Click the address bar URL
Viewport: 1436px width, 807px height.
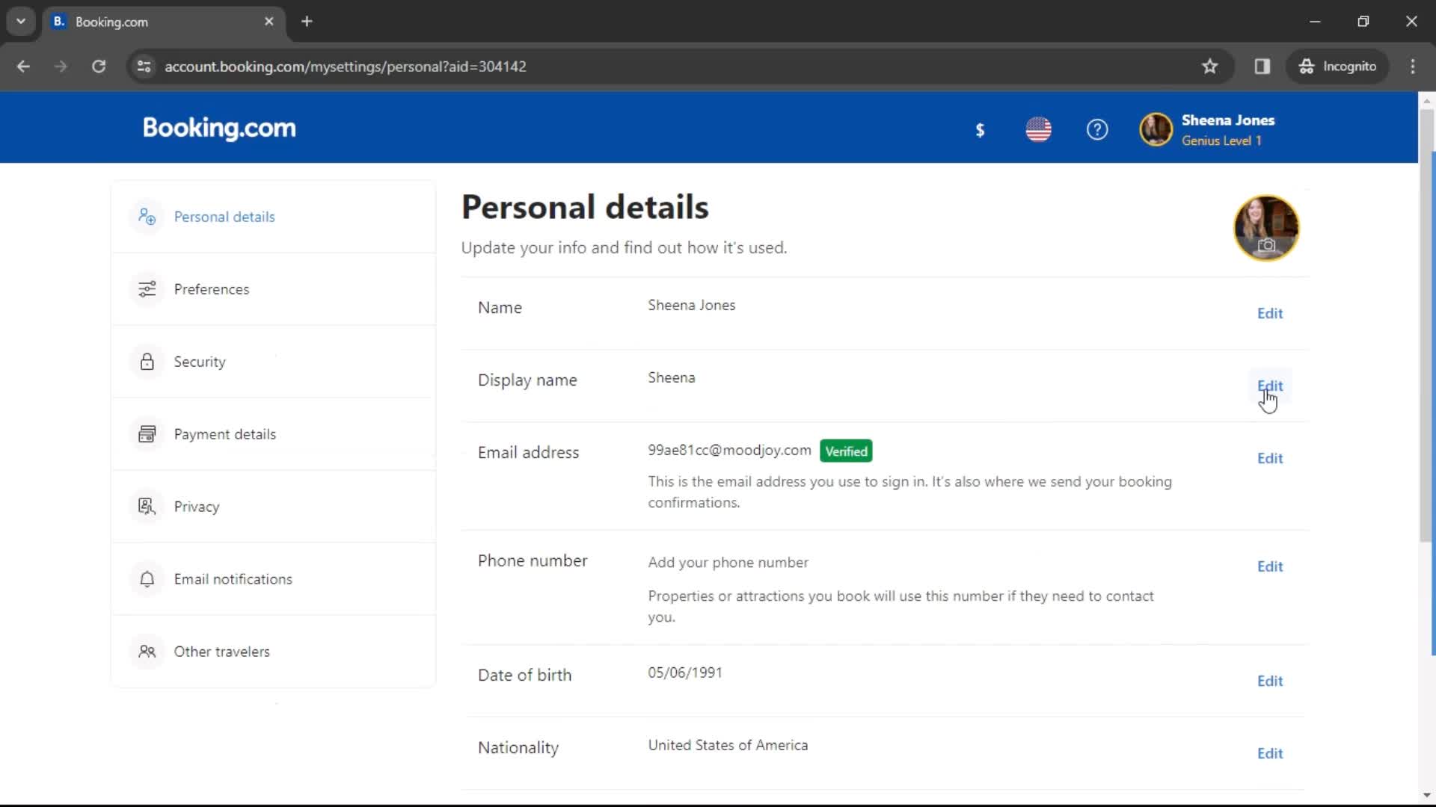click(345, 67)
